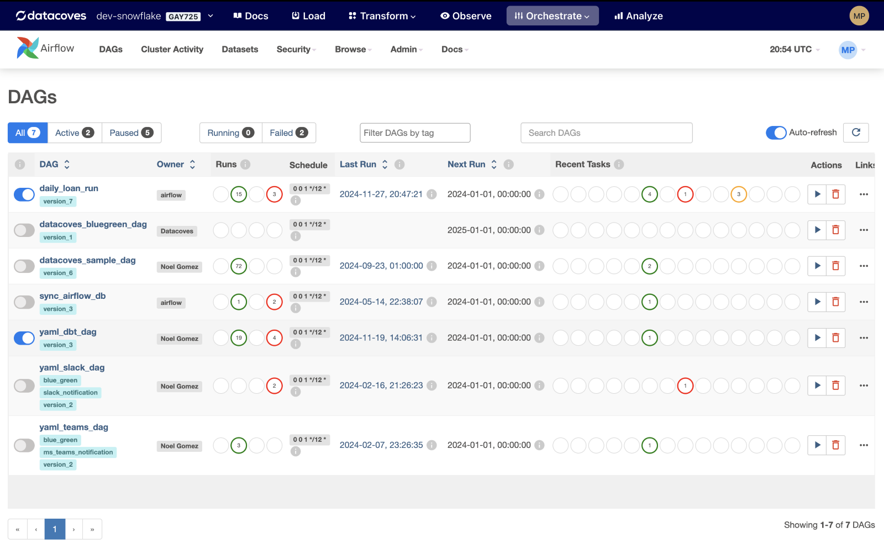884x554 pixels.
Task: Enable the datacoves_sample_dag toggle
Action: coord(24,266)
